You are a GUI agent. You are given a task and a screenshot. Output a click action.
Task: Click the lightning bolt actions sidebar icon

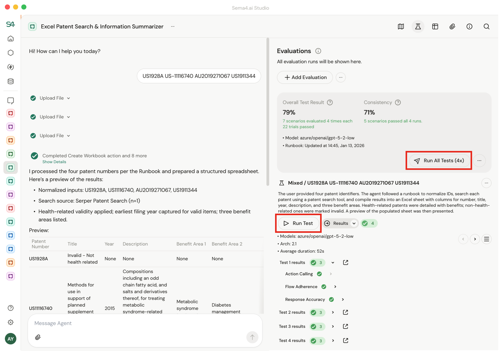(10, 67)
